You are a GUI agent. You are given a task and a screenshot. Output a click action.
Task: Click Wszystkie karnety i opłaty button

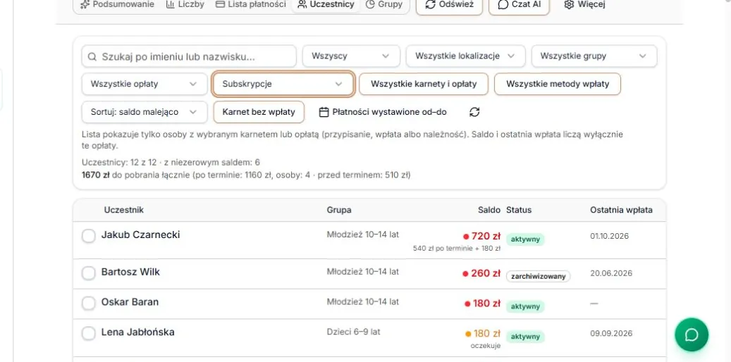click(x=424, y=85)
